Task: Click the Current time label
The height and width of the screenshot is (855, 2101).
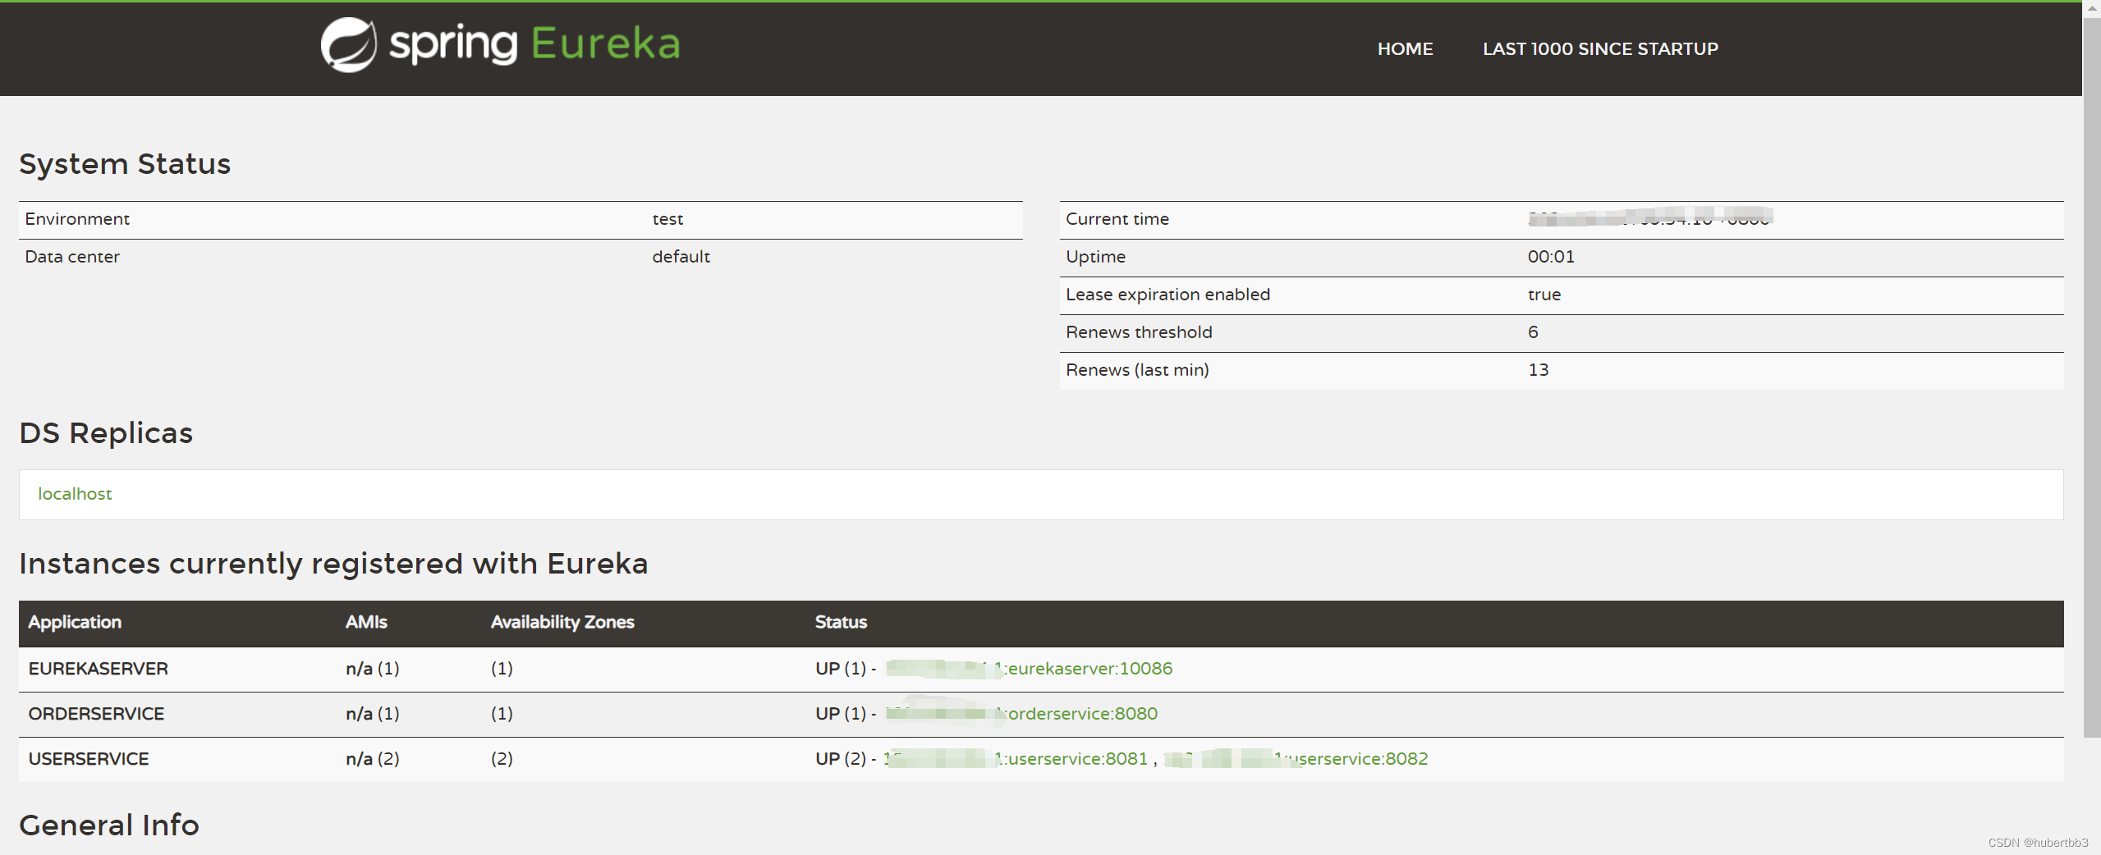Action: (x=1117, y=219)
